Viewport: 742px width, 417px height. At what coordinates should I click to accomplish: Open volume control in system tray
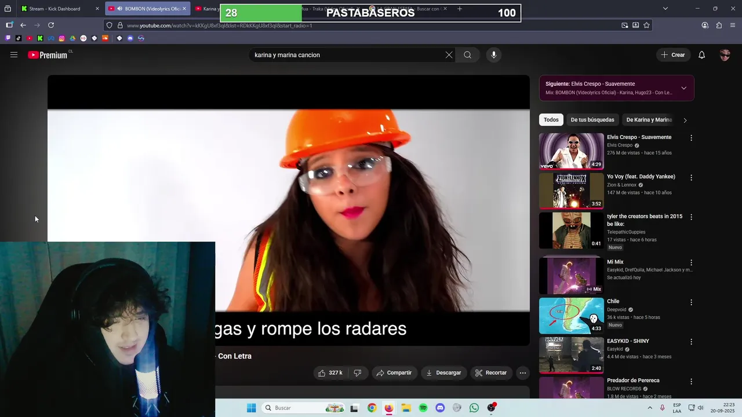coord(700,408)
